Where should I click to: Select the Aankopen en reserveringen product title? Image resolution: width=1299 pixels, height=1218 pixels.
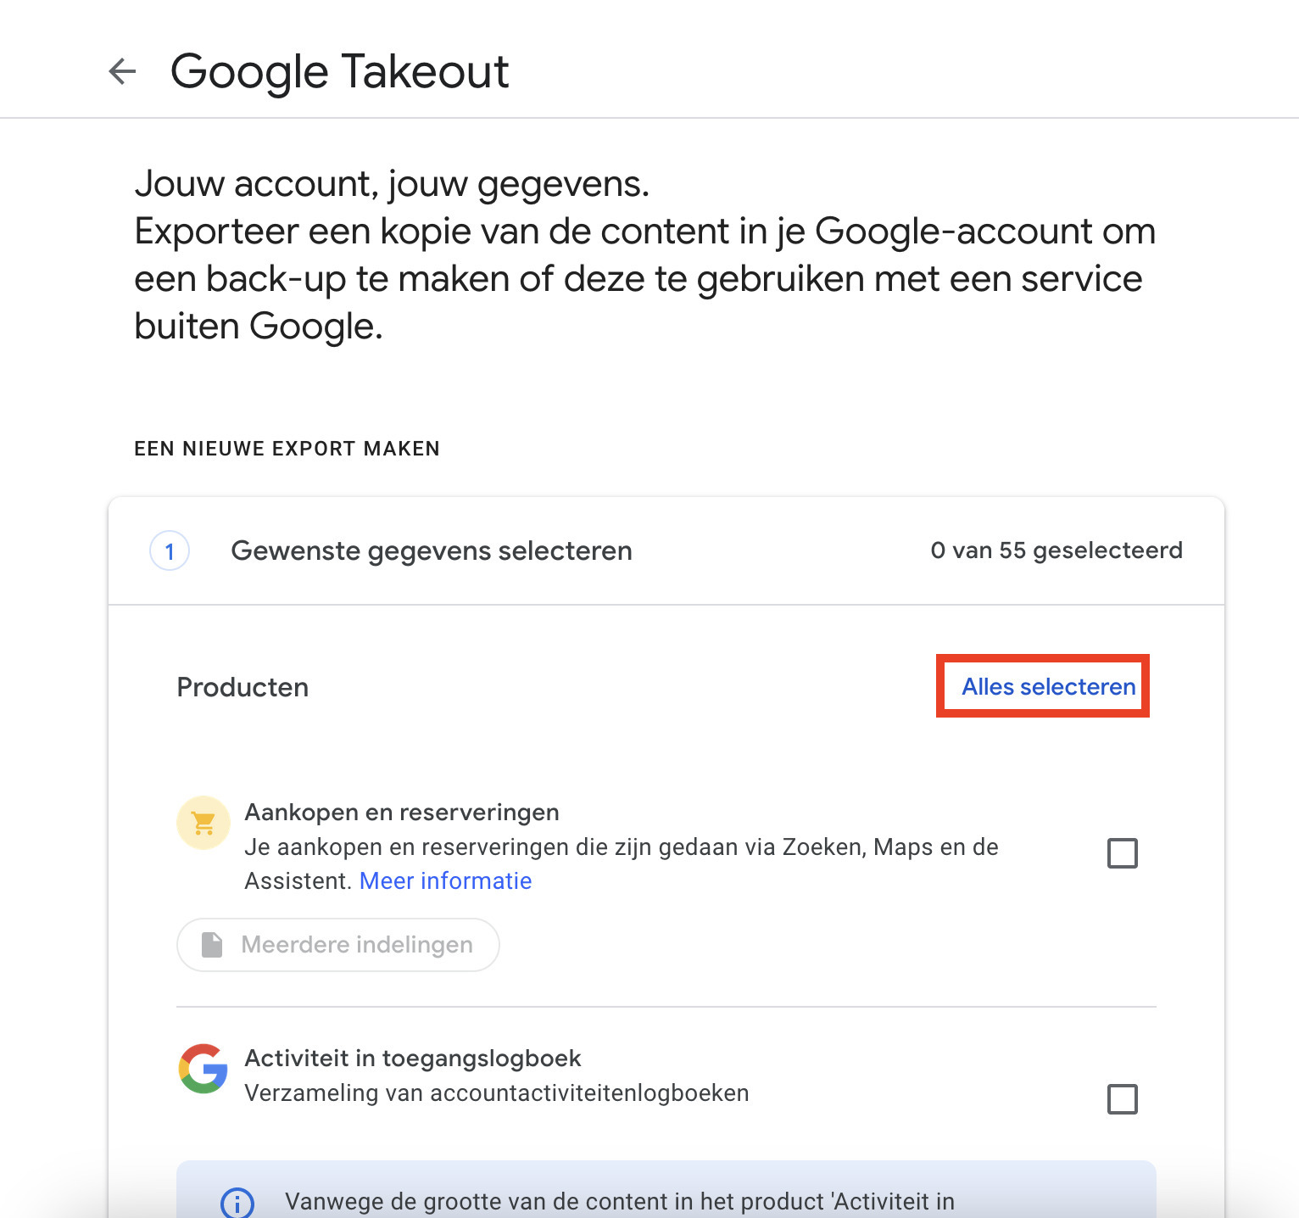pyautogui.click(x=402, y=813)
